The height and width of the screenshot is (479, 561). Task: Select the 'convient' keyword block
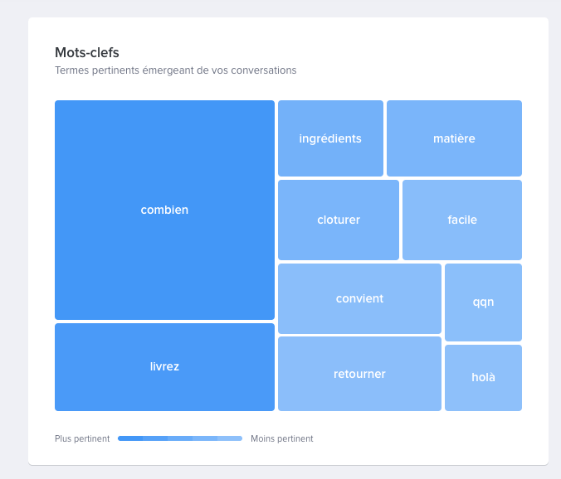point(359,298)
